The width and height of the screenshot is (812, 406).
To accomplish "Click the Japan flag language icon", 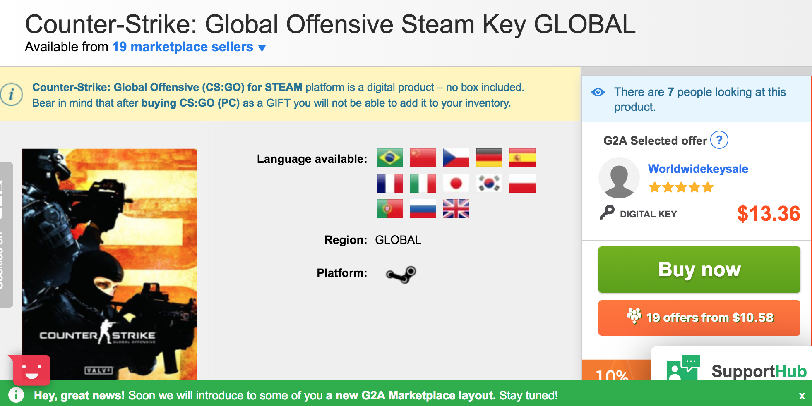I will [456, 183].
